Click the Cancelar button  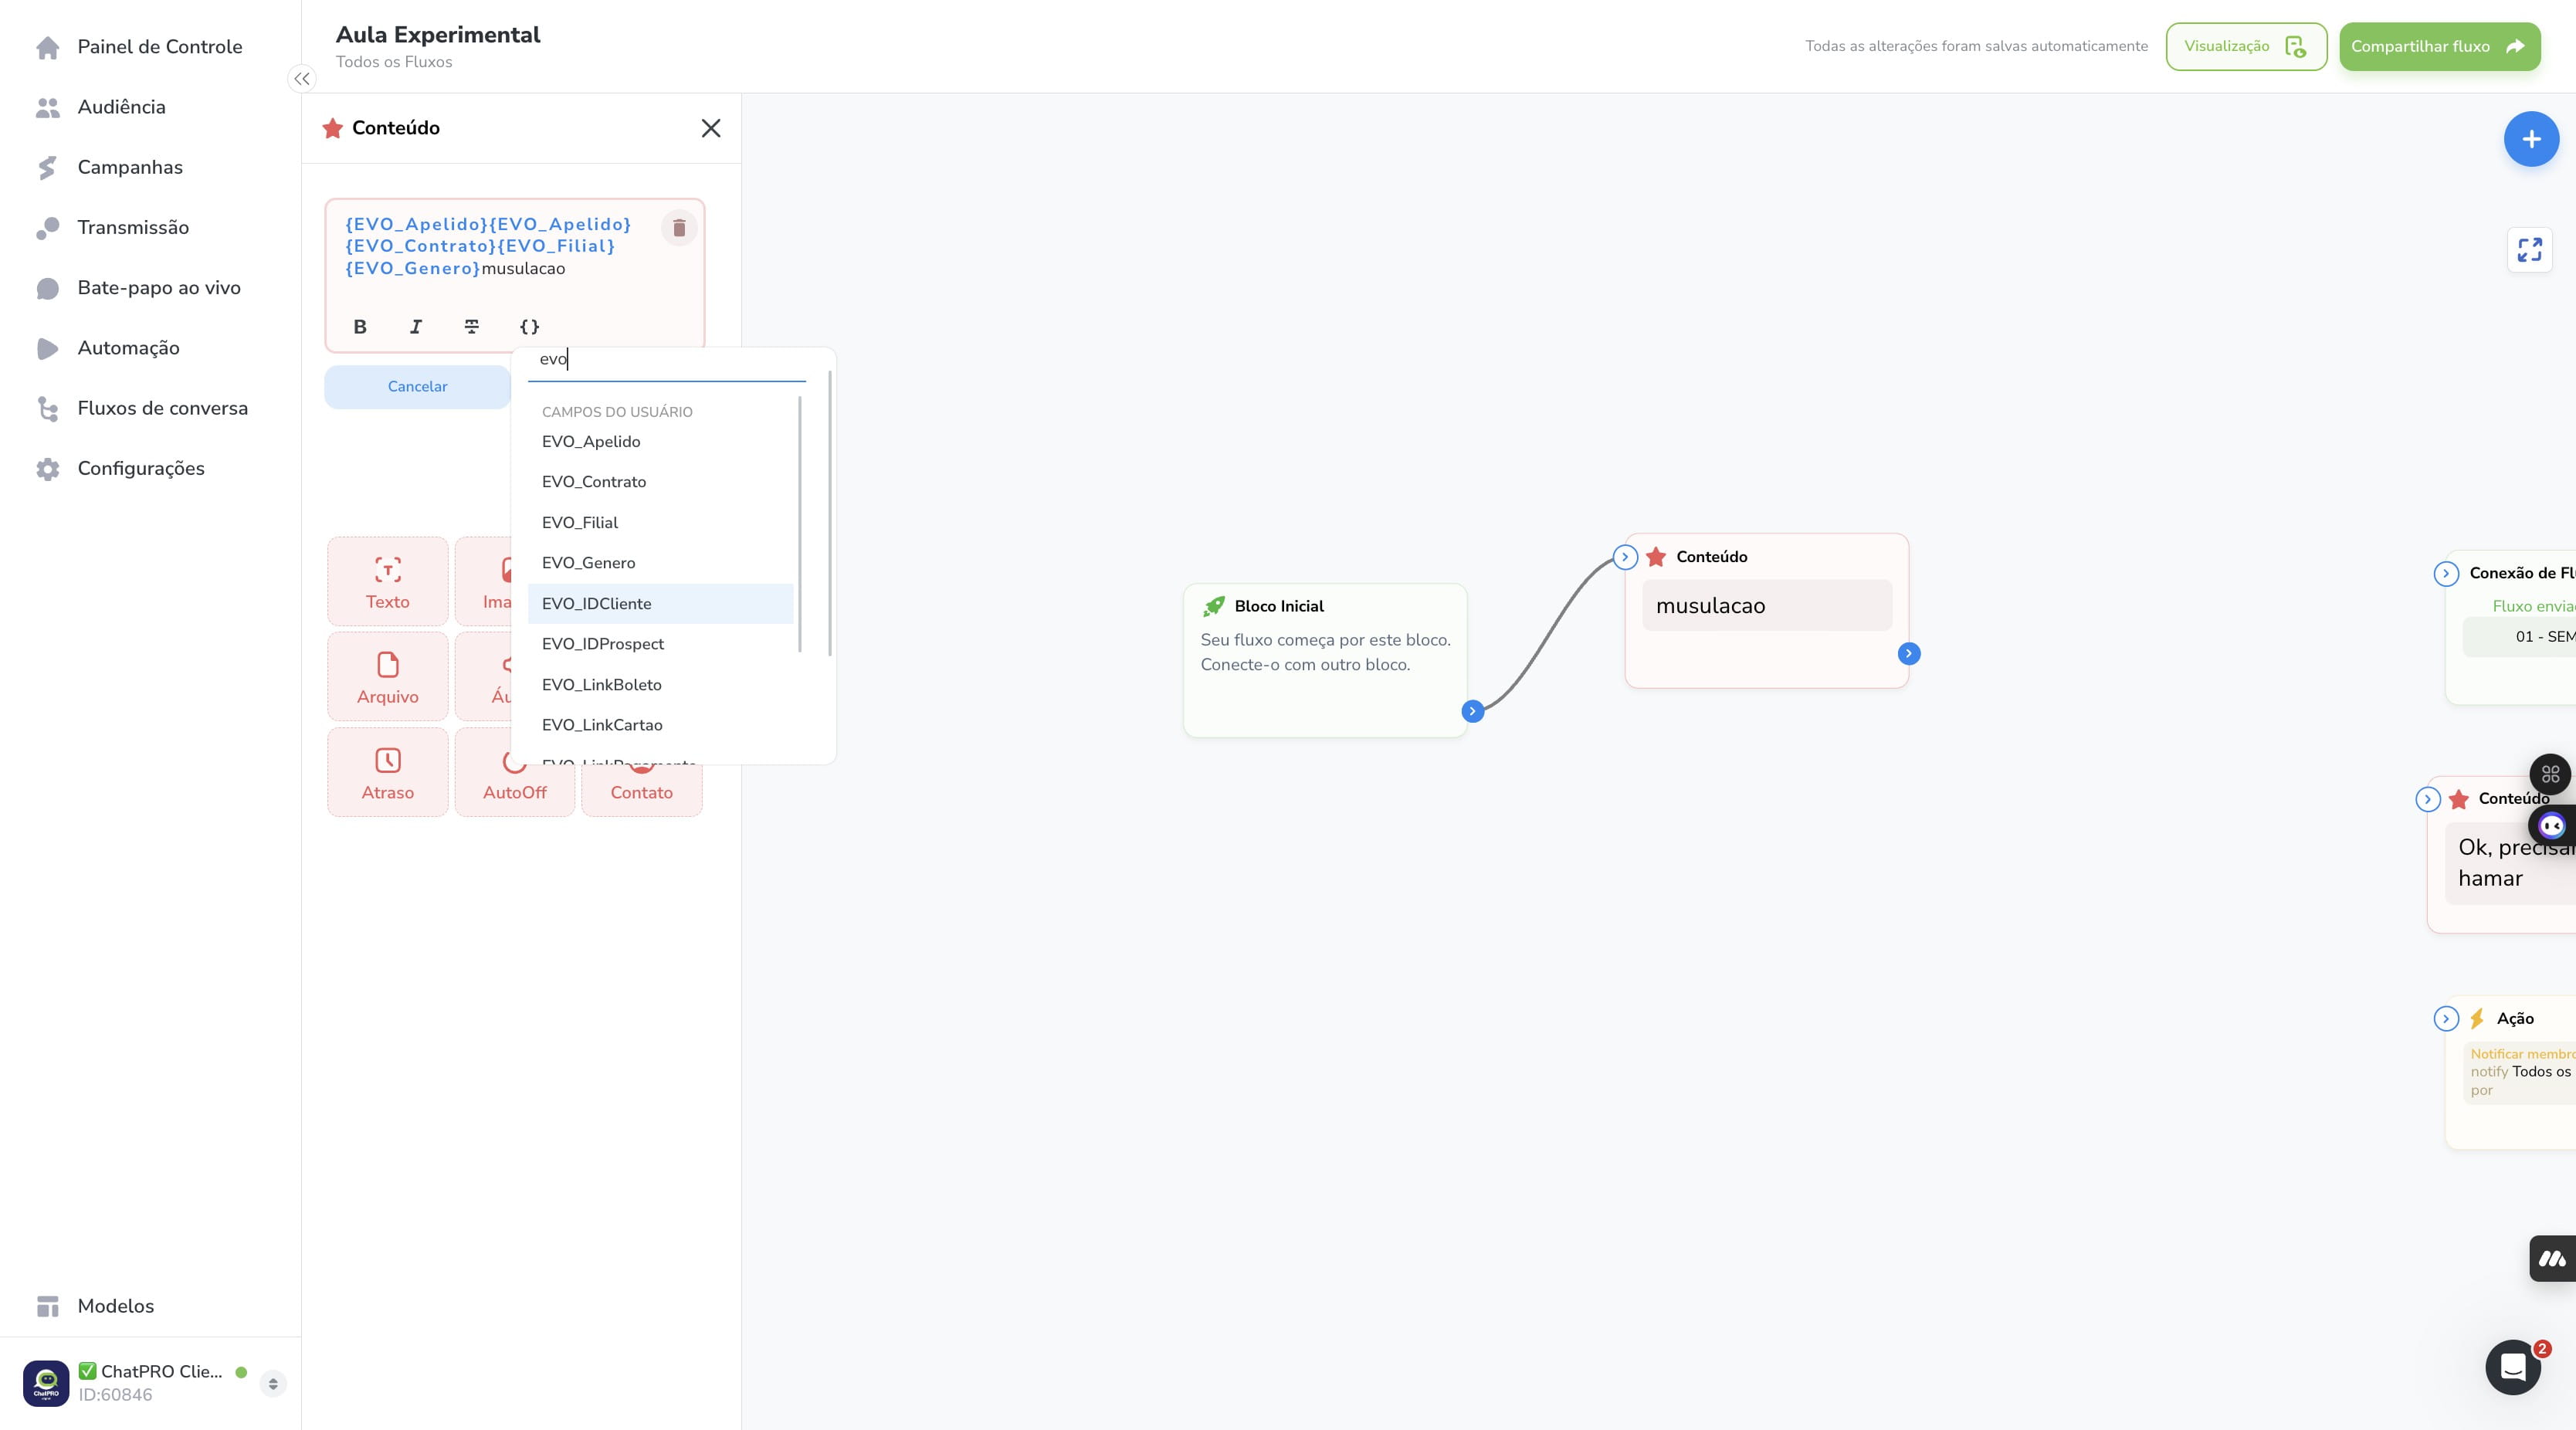[417, 387]
